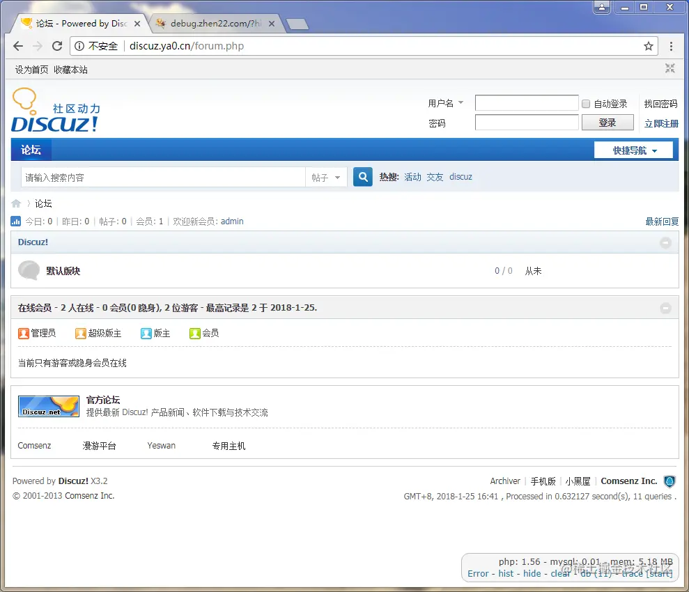Open the 漫游平台 friend link

tap(100, 446)
